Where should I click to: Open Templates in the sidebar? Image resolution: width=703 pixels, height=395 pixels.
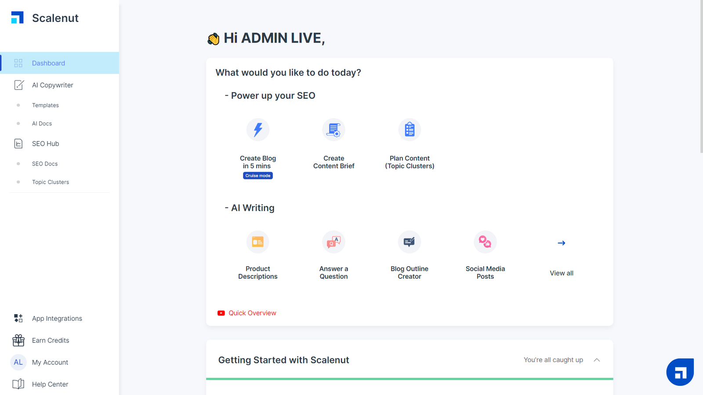click(x=45, y=105)
